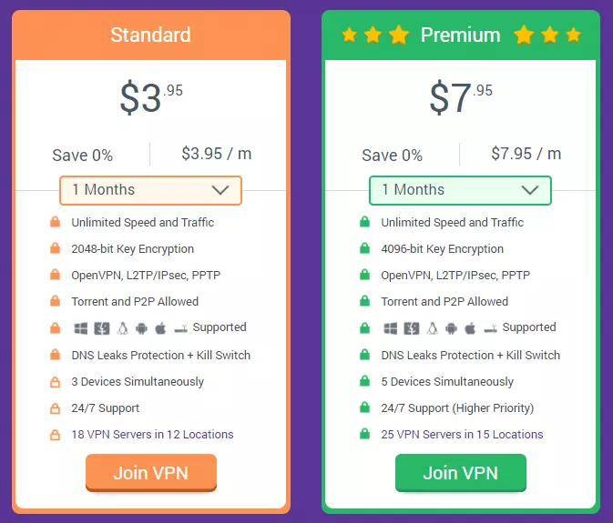Image resolution: width=613 pixels, height=523 pixels.
Task: Select the Premium plan header
Action: [x=460, y=35]
